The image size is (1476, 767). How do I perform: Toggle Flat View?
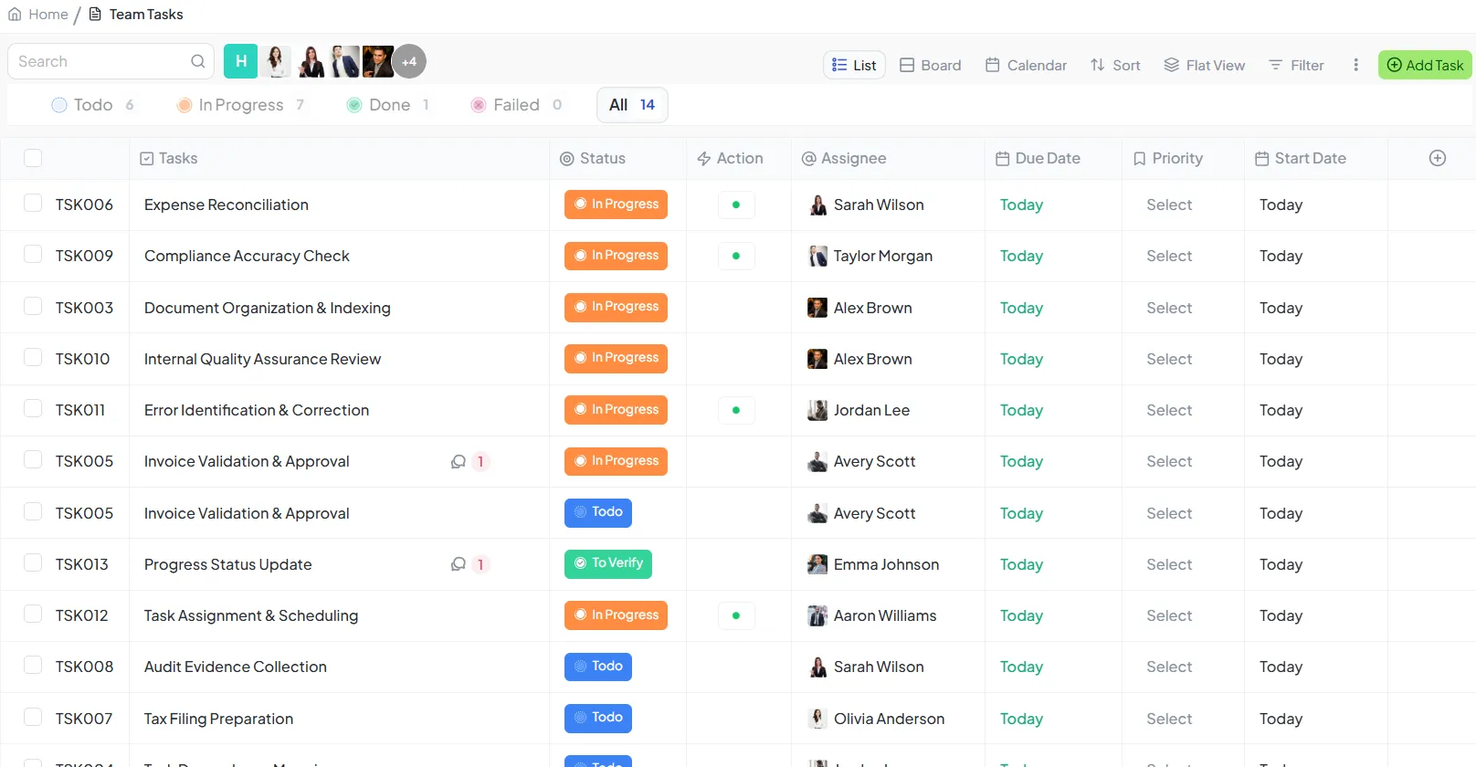tap(1204, 65)
